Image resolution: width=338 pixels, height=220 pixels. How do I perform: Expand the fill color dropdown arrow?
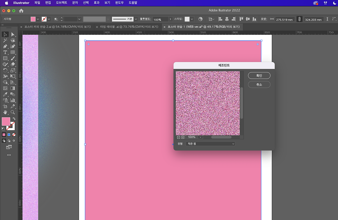(x=38, y=19)
